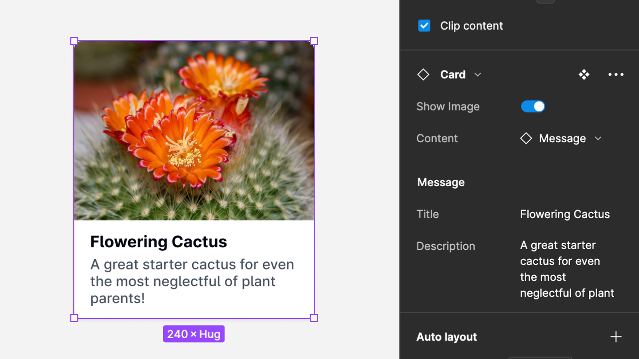Click the diamond icon beside Message
639x359 pixels.
coord(526,139)
